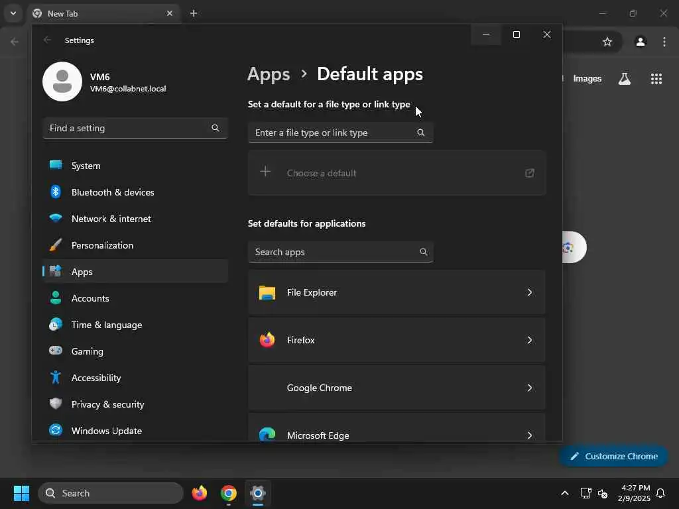Go to Network & internet settings

click(x=135, y=219)
